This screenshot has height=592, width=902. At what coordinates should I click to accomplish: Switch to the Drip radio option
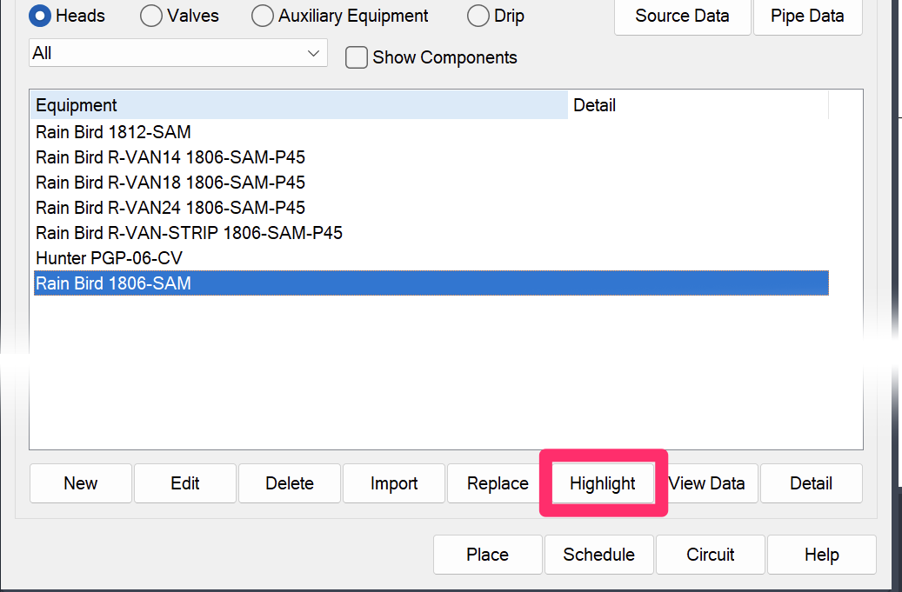[478, 17]
